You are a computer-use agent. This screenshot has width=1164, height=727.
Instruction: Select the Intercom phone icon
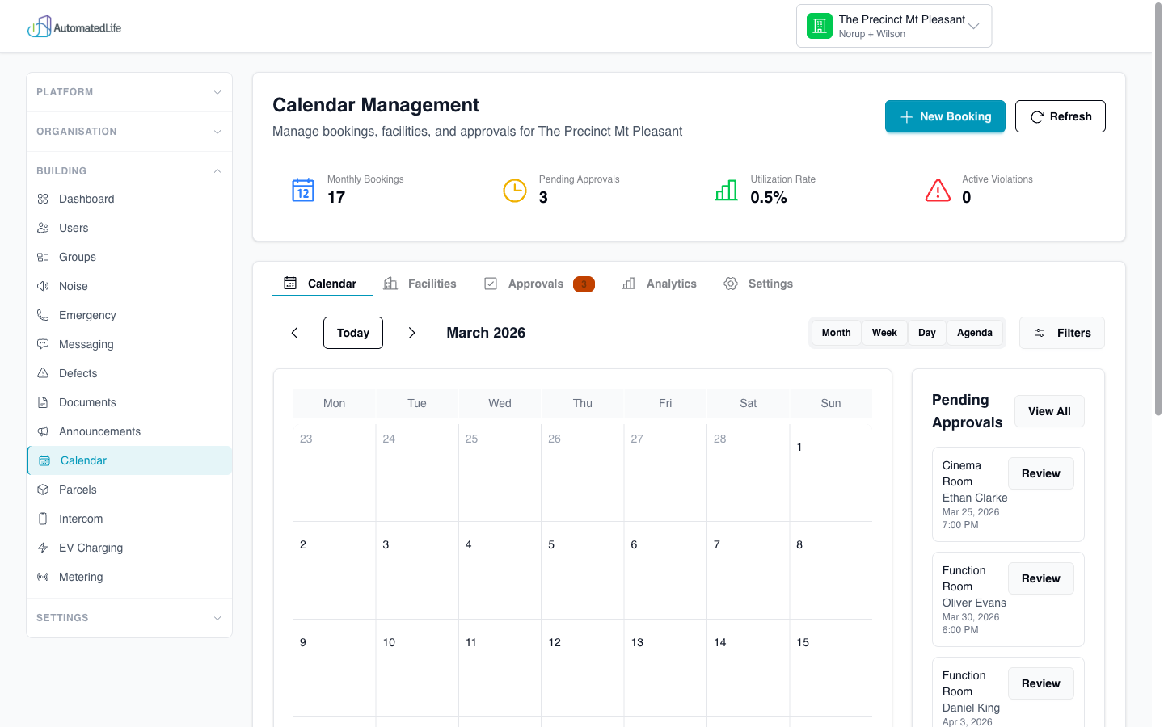click(43, 519)
